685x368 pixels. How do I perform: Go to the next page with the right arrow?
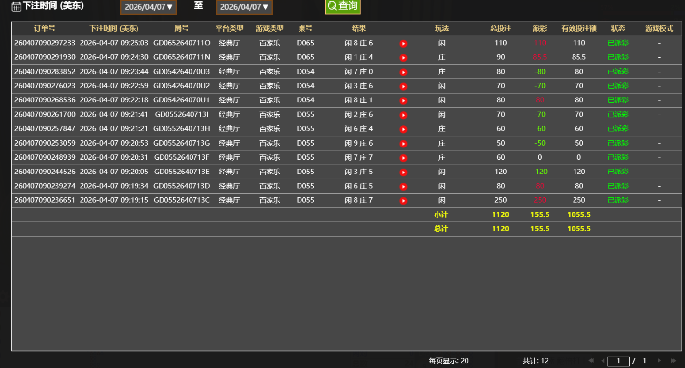pos(659,360)
